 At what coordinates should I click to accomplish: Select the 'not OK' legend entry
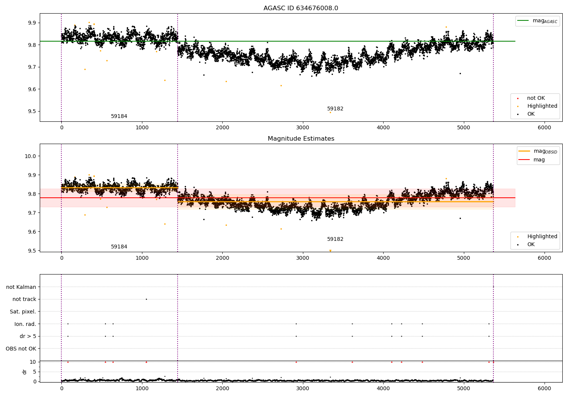click(x=536, y=98)
